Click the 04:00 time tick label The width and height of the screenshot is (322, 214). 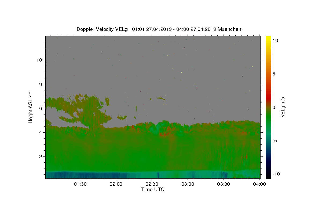pyautogui.click(x=259, y=184)
